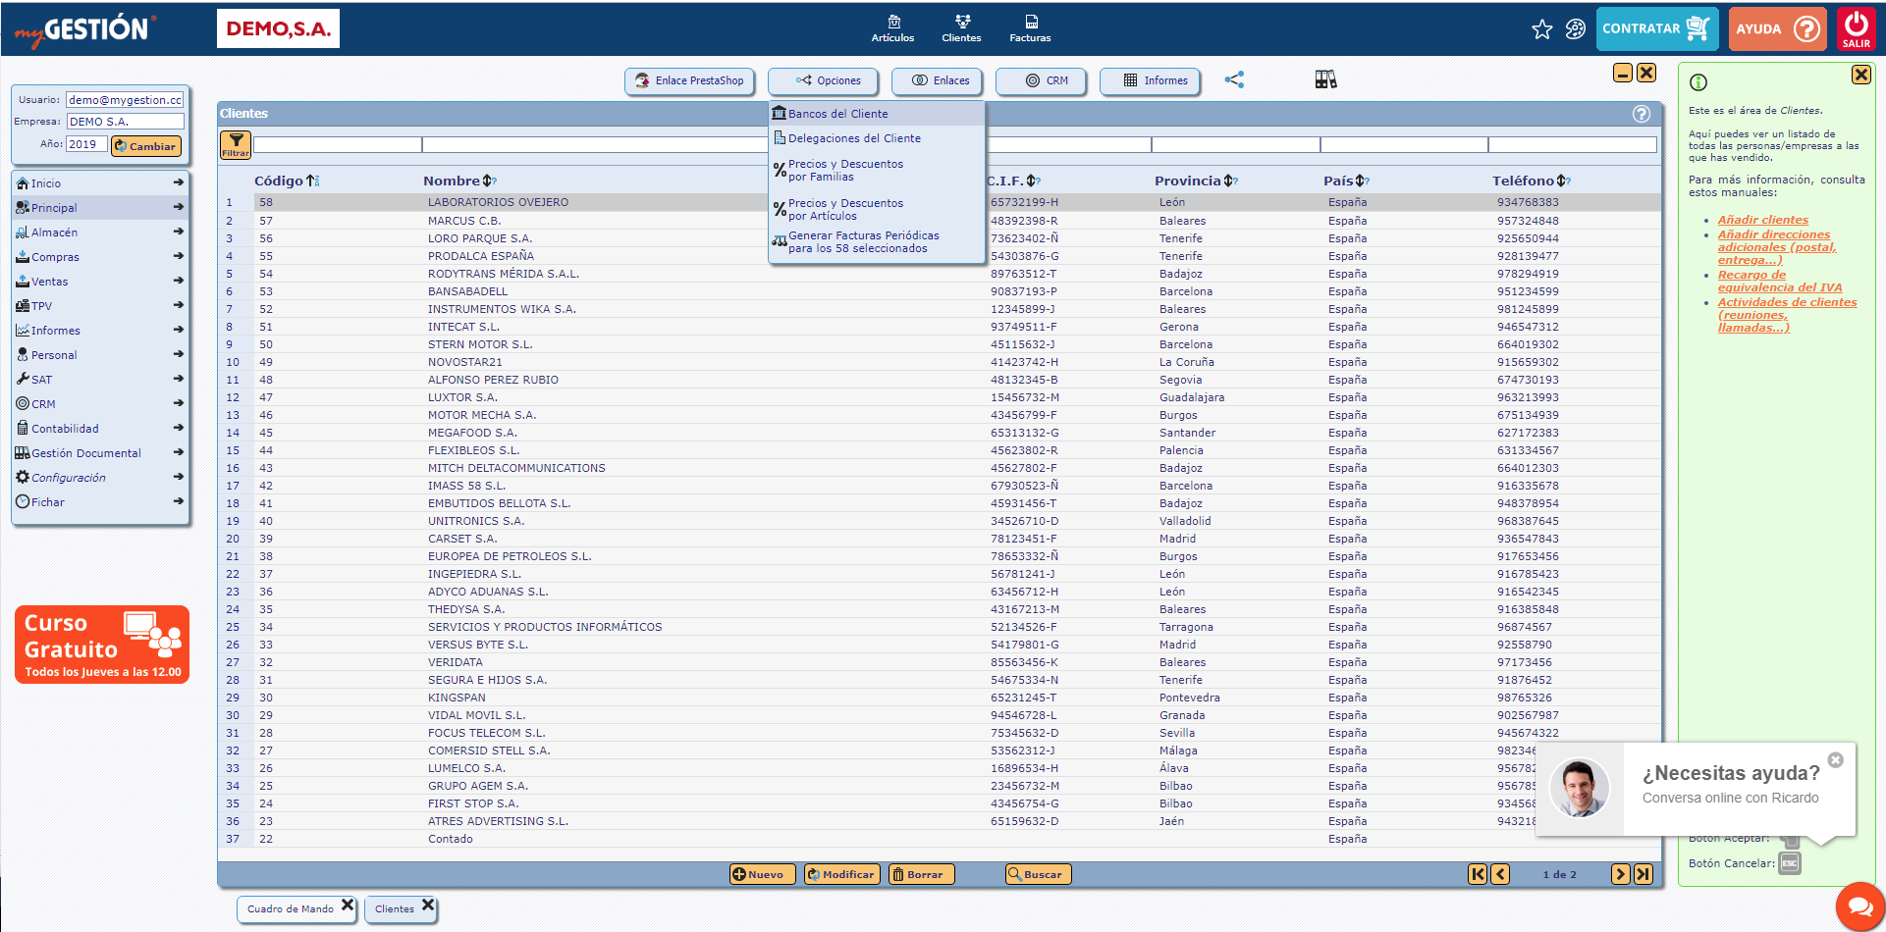Image resolution: width=1886 pixels, height=932 pixels.
Task: Click the share icon in toolbar
Action: click(1234, 79)
